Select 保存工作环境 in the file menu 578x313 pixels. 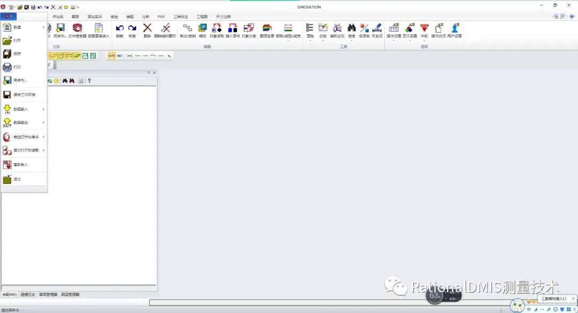tap(24, 95)
